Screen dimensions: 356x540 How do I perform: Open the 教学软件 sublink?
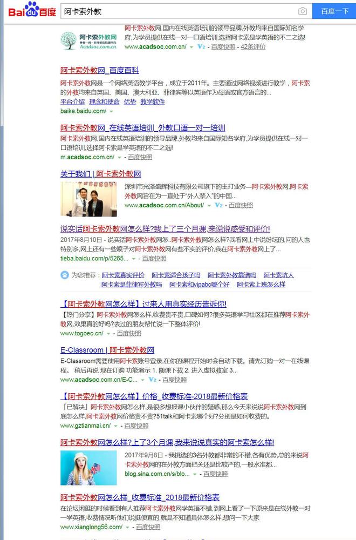click(152, 102)
